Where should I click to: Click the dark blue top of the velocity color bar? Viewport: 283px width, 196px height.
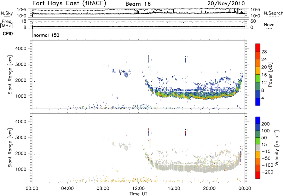click(x=258, y=120)
